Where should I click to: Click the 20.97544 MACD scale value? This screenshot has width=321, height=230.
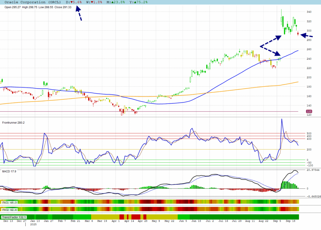coord(313,170)
